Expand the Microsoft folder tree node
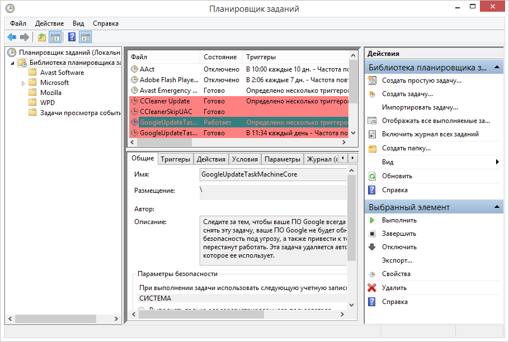 [23, 83]
